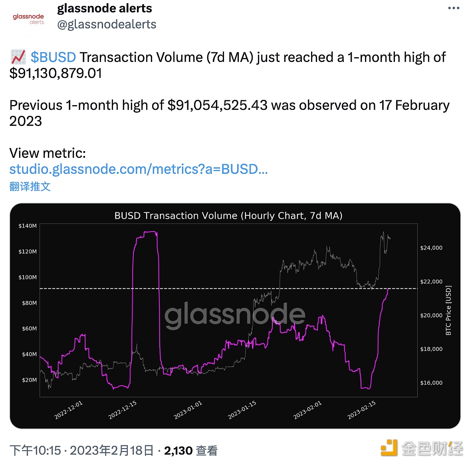
Task: Click the 金色财经 watermark logo
Action: pos(422,448)
